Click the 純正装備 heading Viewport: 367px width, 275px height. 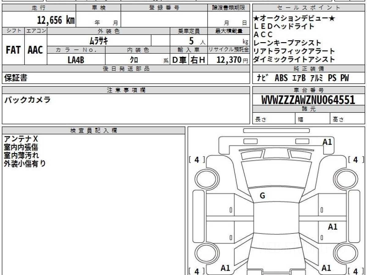309,69
